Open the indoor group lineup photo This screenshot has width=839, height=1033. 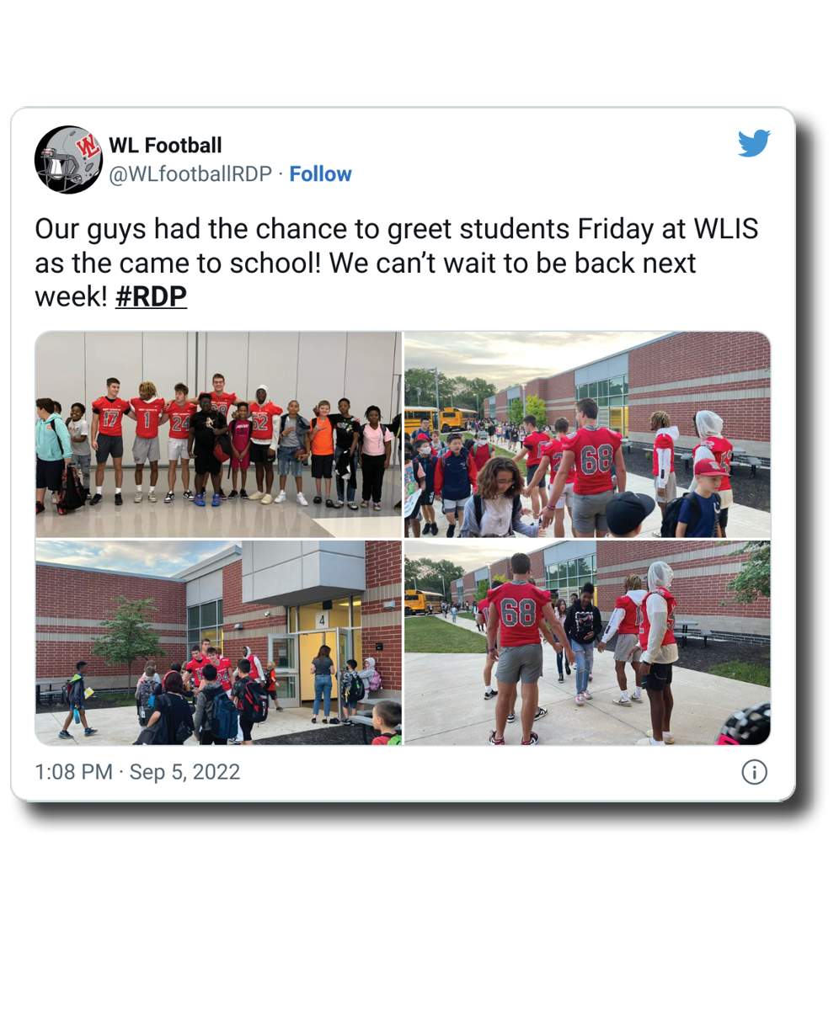218,434
